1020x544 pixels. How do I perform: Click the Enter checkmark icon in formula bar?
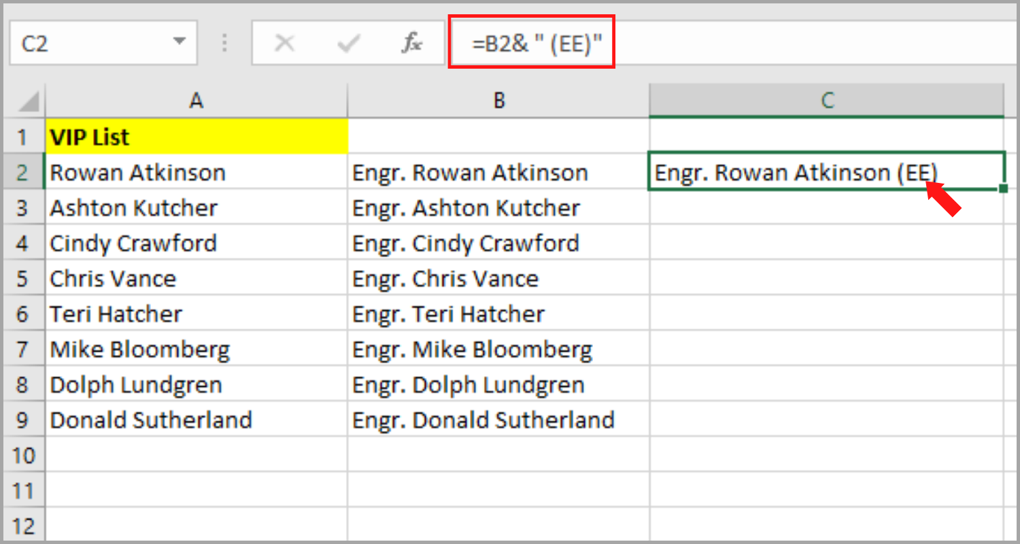[x=347, y=42]
